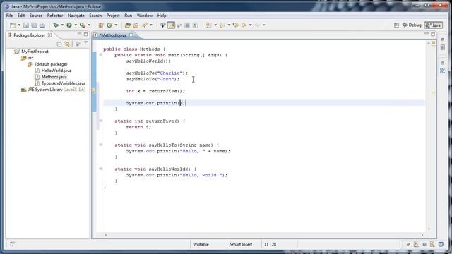Open the Outline view icon on right trim
This screenshot has width=452, height=254.
pyautogui.click(x=443, y=71)
